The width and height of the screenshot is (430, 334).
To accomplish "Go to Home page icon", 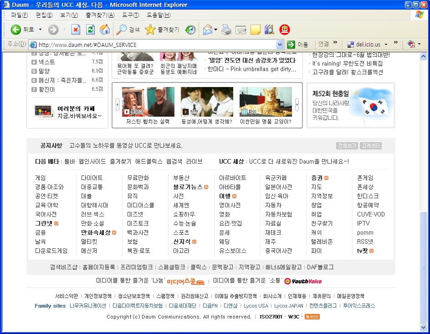I will point(104,30).
